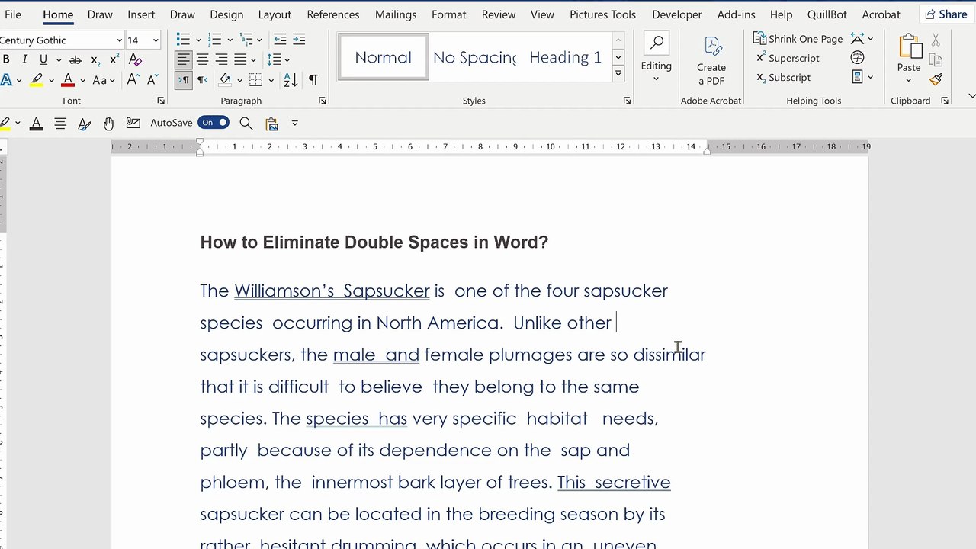Select the Sort A-Z icon
This screenshot has height=549, width=976.
click(291, 80)
